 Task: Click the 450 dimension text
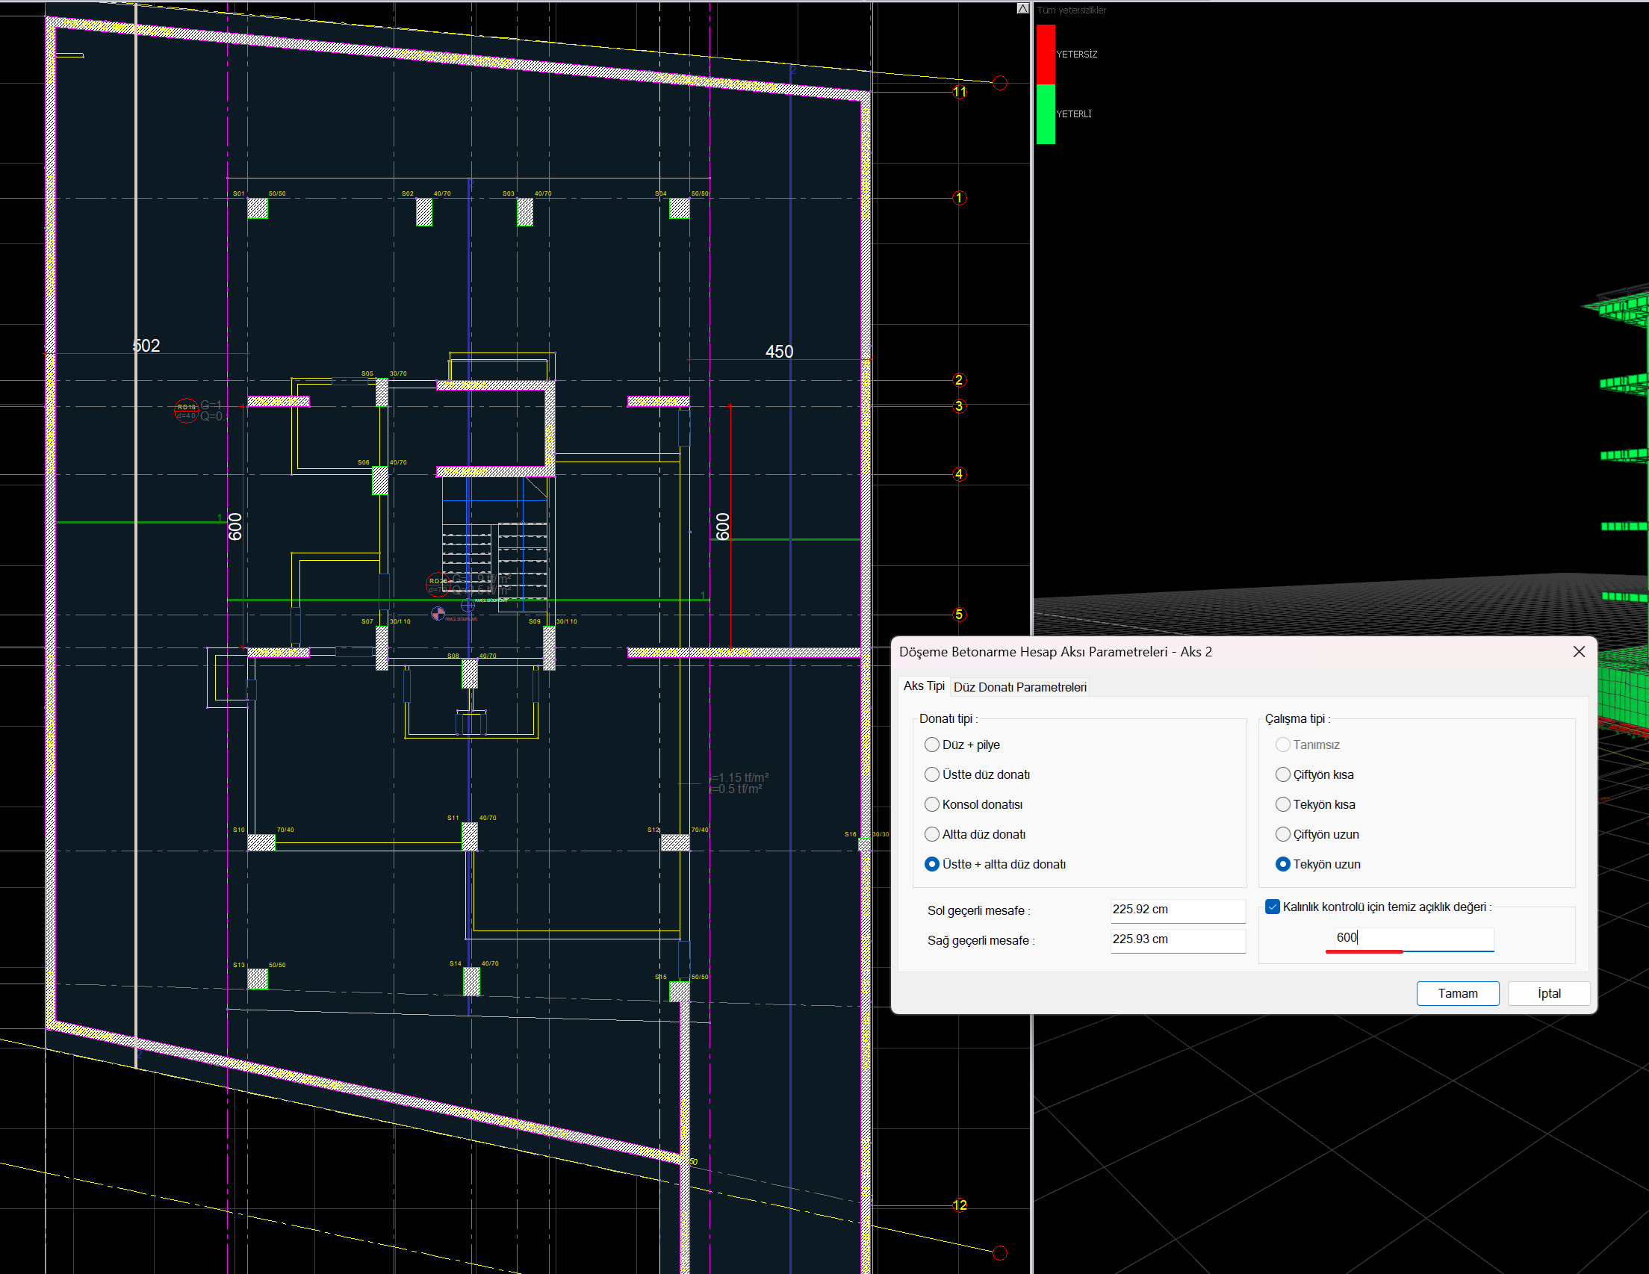coord(779,352)
